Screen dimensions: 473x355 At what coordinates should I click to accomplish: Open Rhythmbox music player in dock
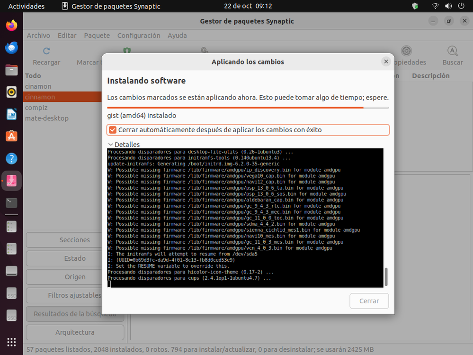11,92
